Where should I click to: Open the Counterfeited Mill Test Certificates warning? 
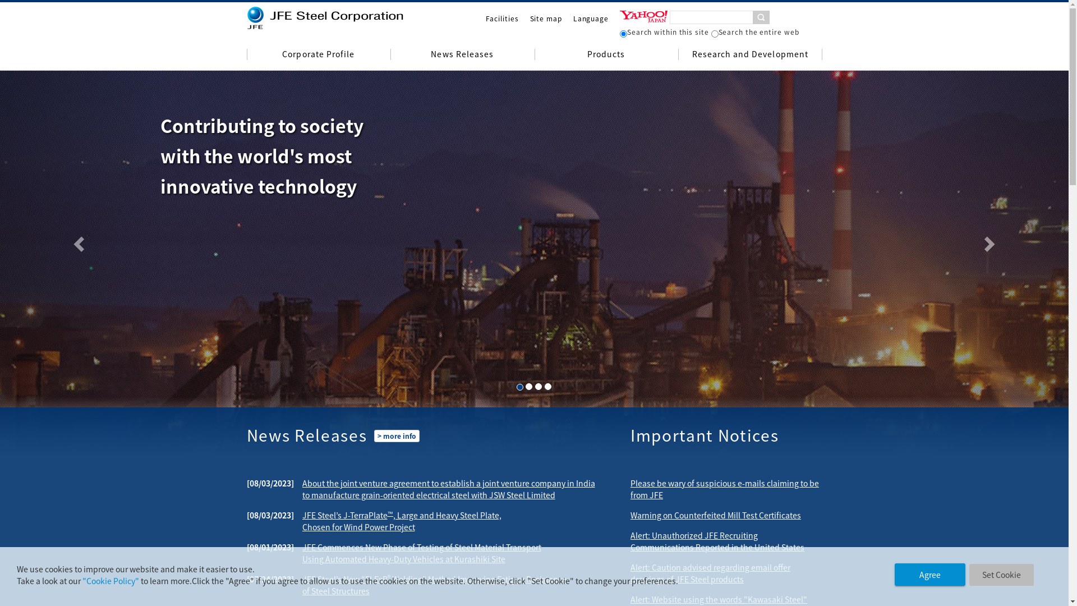pos(715,515)
